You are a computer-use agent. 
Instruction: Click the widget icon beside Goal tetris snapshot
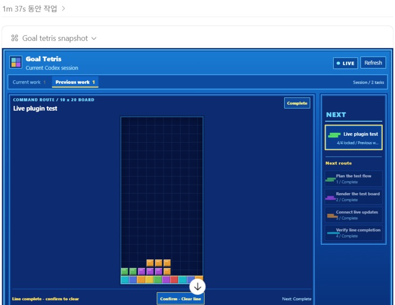click(x=14, y=38)
